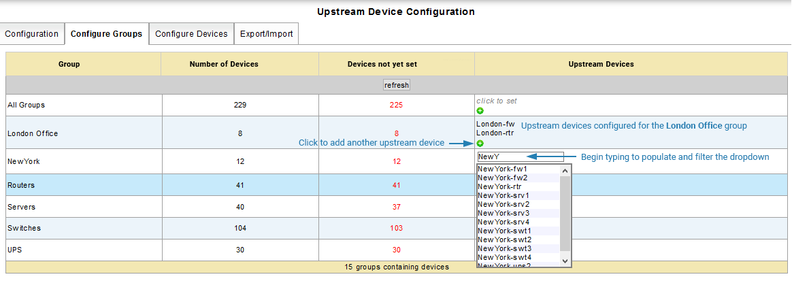Open the Export/Import tab
The width and height of the screenshot is (792, 281).
[x=266, y=34]
